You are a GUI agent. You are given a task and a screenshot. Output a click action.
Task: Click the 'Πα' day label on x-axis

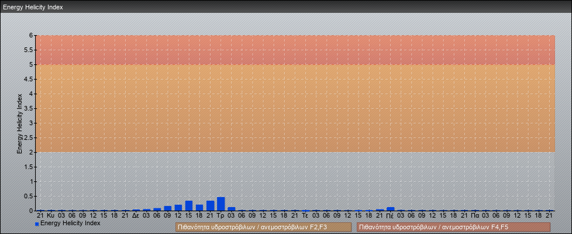(475, 215)
